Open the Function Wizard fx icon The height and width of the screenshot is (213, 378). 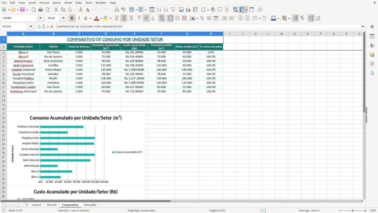pos(39,27)
